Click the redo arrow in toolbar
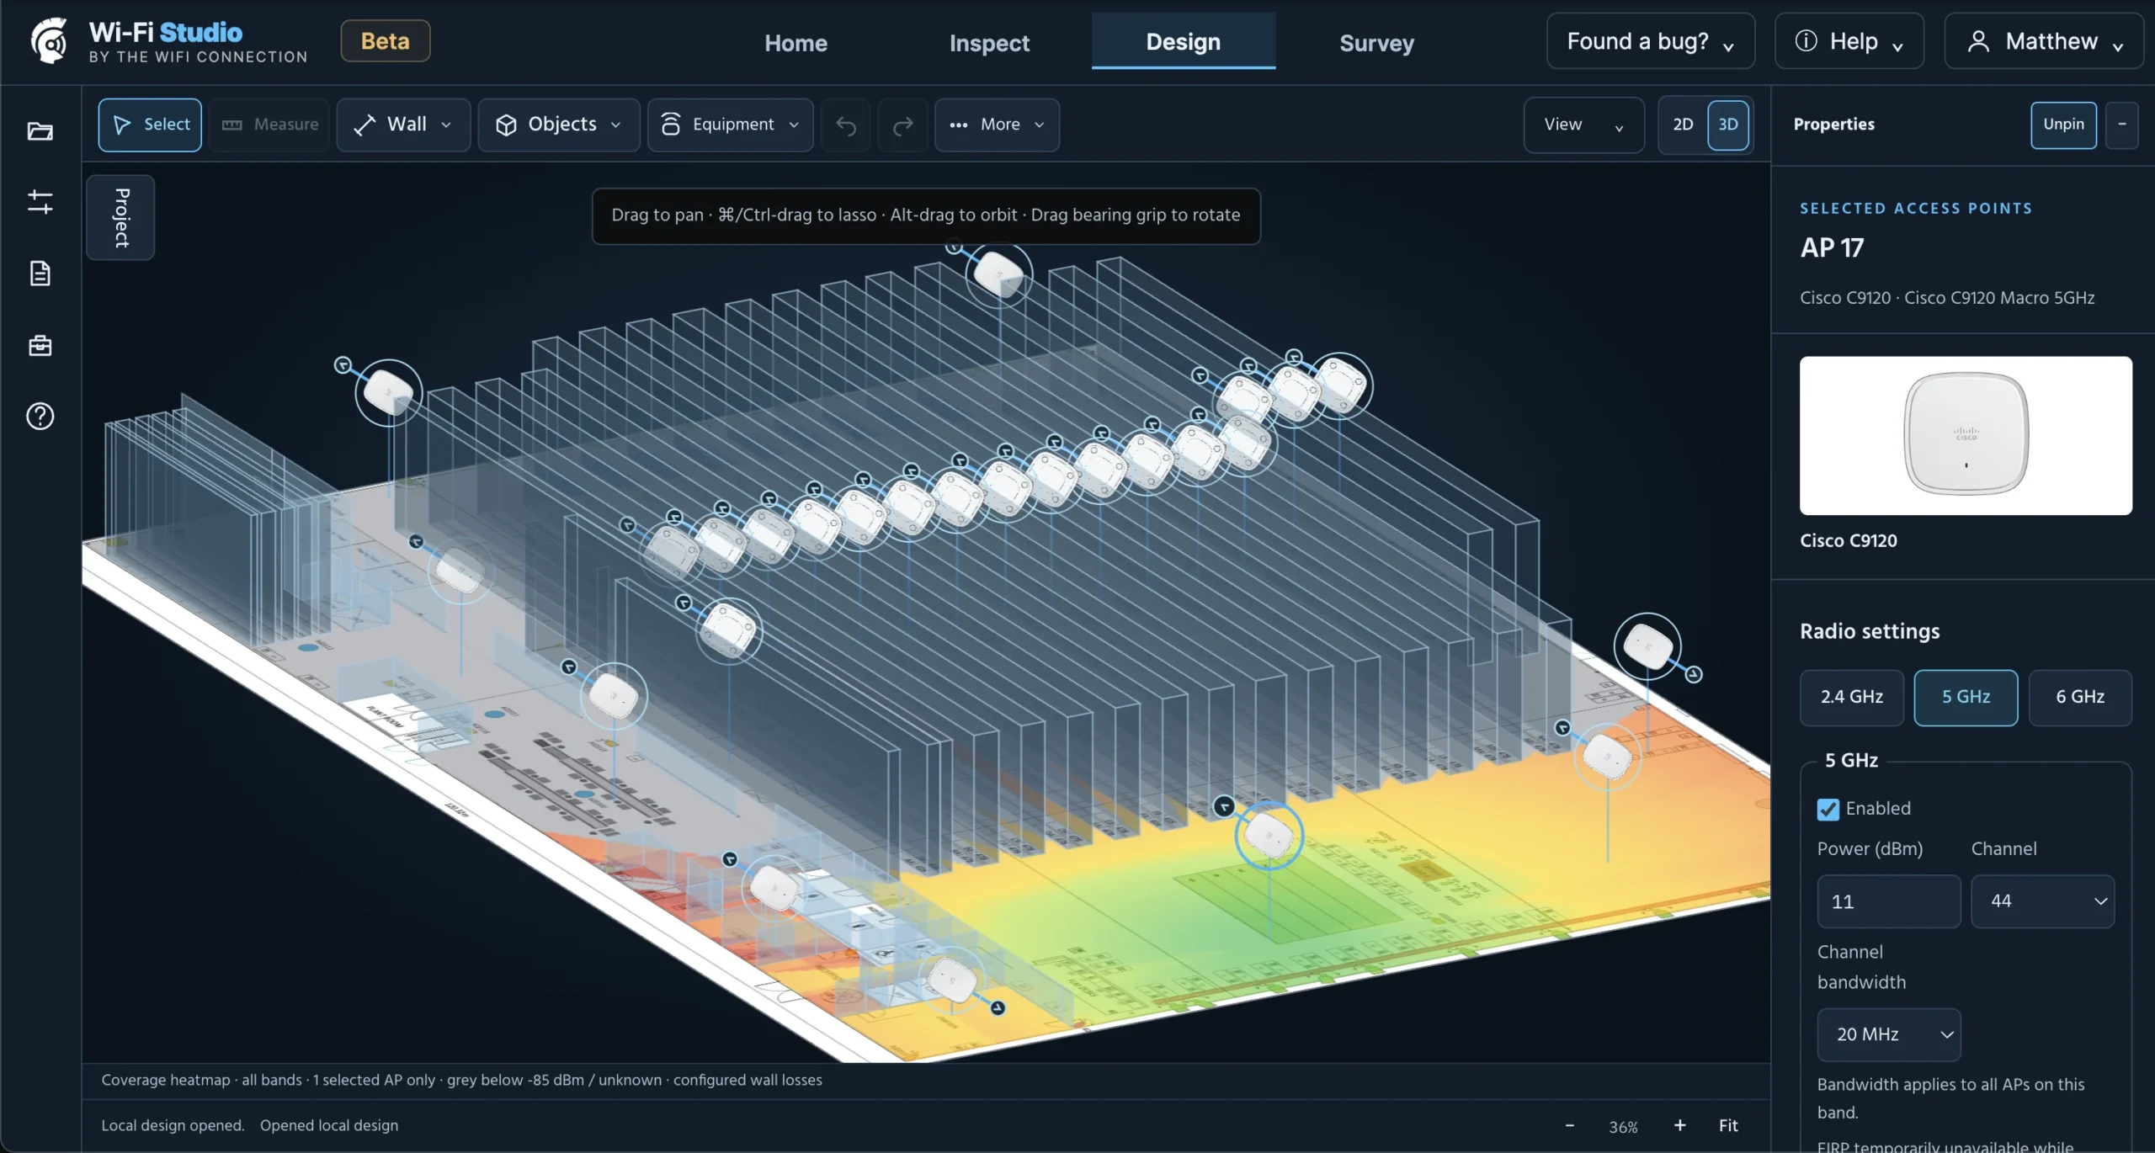The image size is (2155, 1153). point(902,125)
